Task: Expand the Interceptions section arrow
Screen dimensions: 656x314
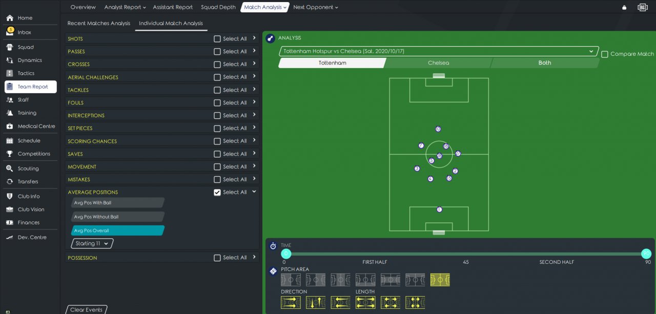Action: 254,115
